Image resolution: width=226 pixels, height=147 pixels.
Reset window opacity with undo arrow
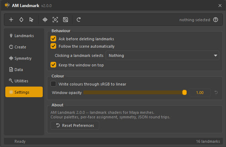pos(216,92)
